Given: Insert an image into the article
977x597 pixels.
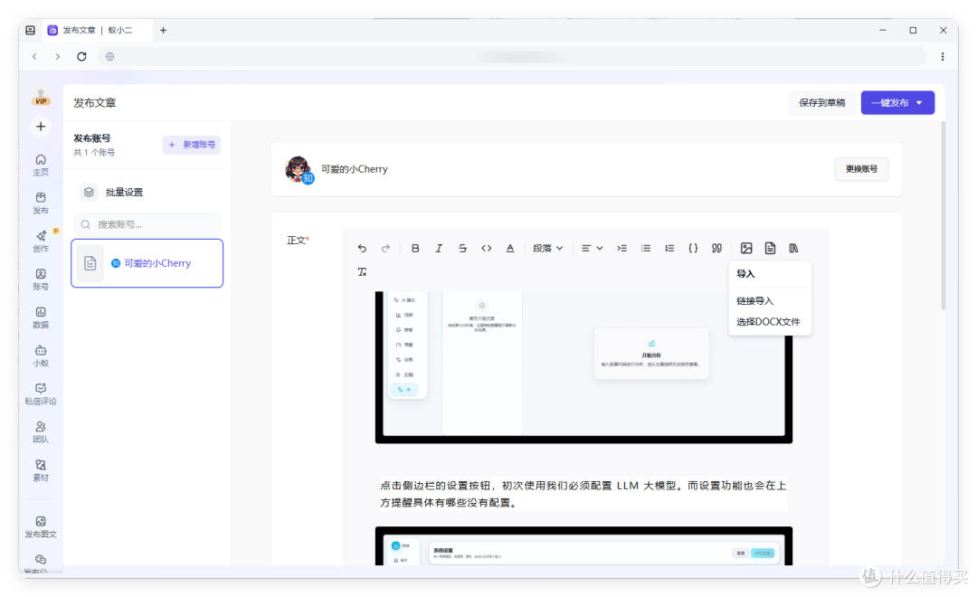Looking at the screenshot, I should pos(746,248).
